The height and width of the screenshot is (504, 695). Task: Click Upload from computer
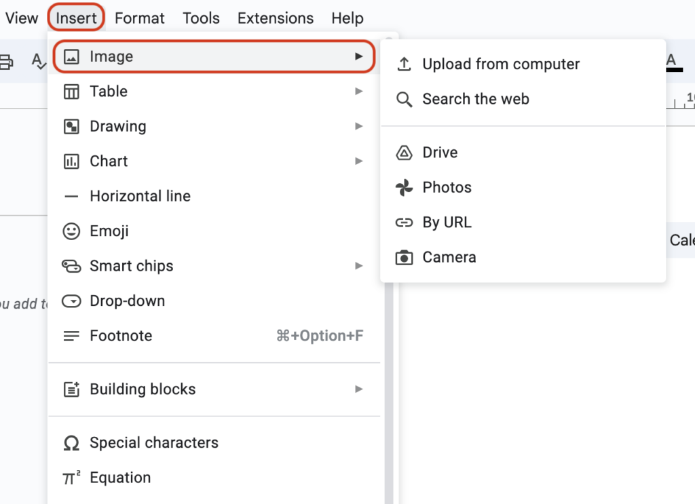pos(501,64)
